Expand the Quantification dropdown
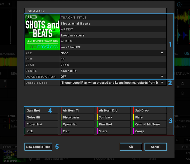The height and width of the screenshot is (164, 190). point(113,77)
